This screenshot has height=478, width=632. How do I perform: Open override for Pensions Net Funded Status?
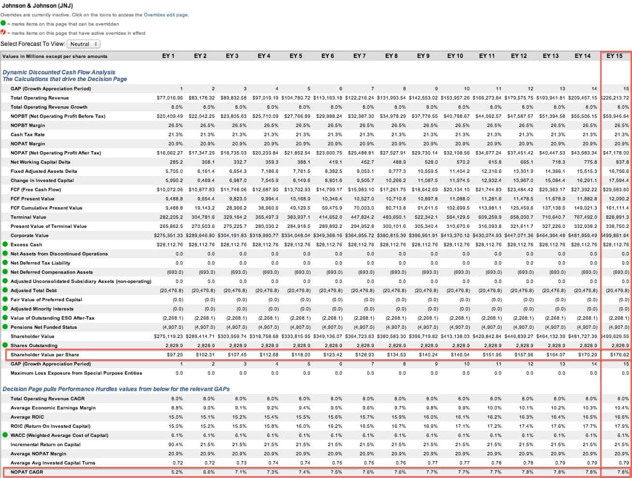click(5, 327)
